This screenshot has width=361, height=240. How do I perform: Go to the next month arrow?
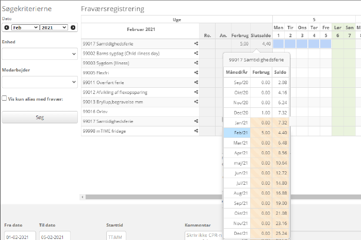pyautogui.click(x=73, y=27)
